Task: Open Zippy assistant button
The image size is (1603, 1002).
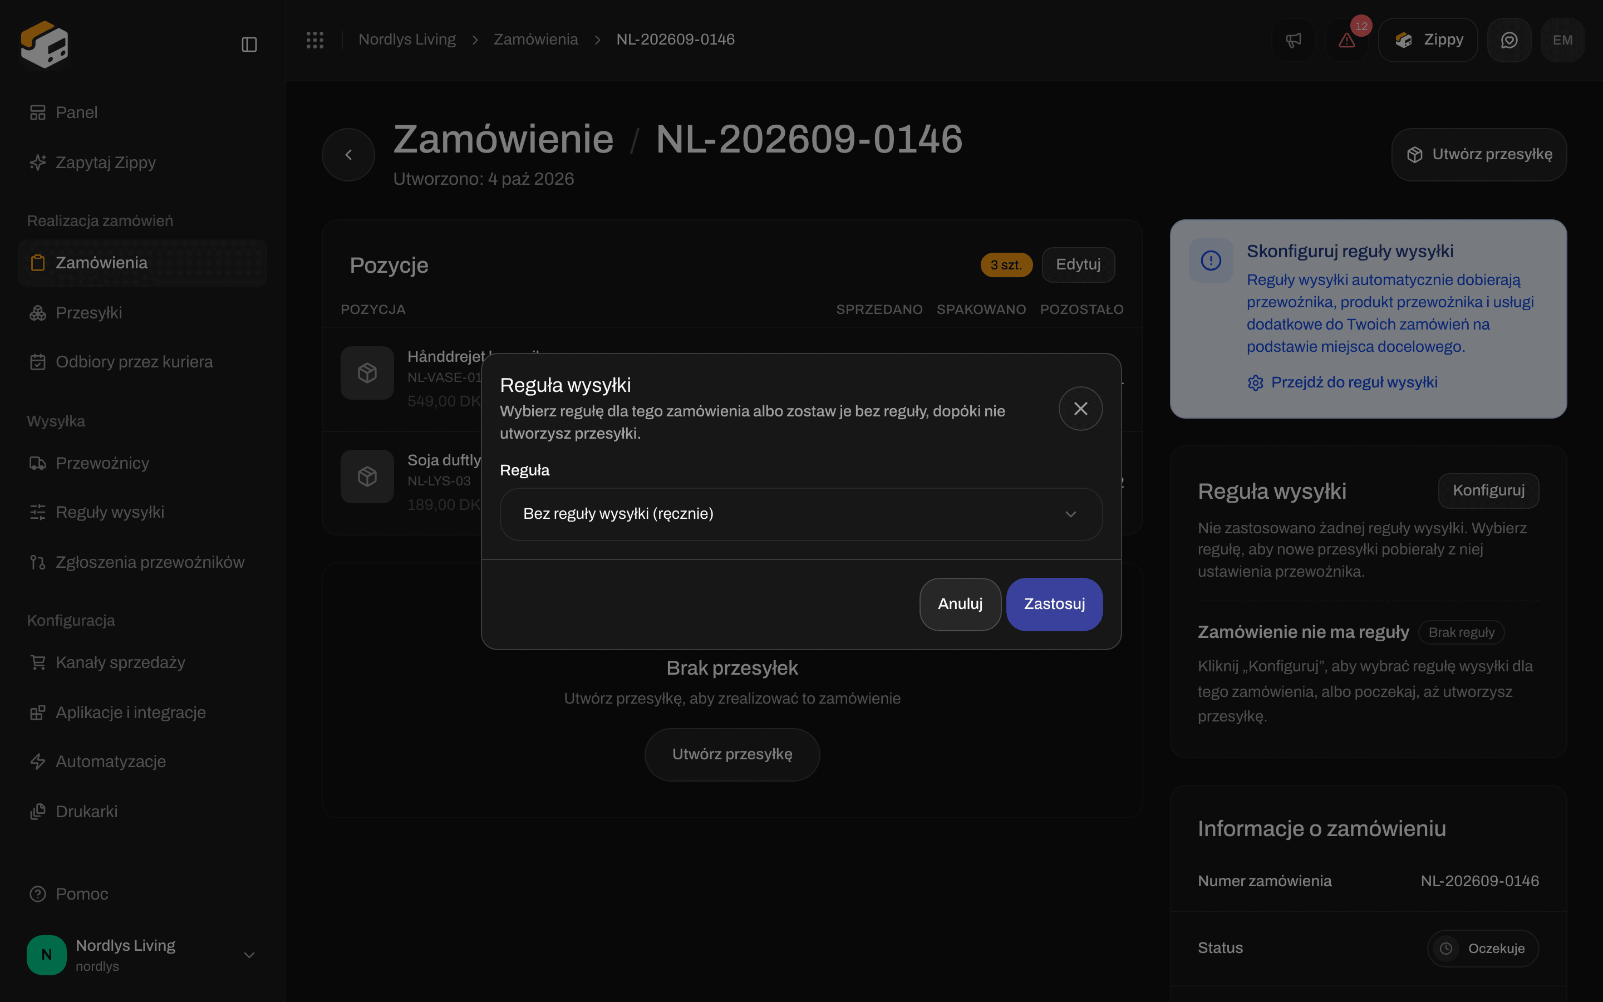Action: (1428, 40)
